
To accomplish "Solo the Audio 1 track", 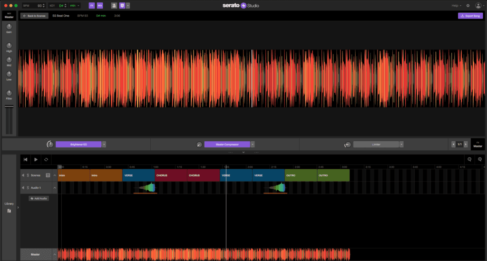I will 28,188.
